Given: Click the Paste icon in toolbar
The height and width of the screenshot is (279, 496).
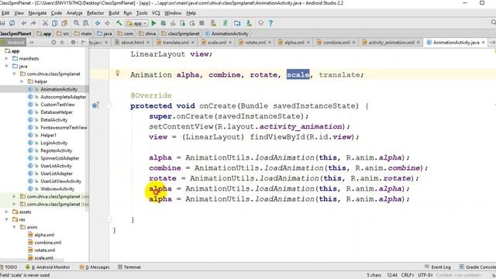Looking at the screenshot, I should [x=64, y=23].
